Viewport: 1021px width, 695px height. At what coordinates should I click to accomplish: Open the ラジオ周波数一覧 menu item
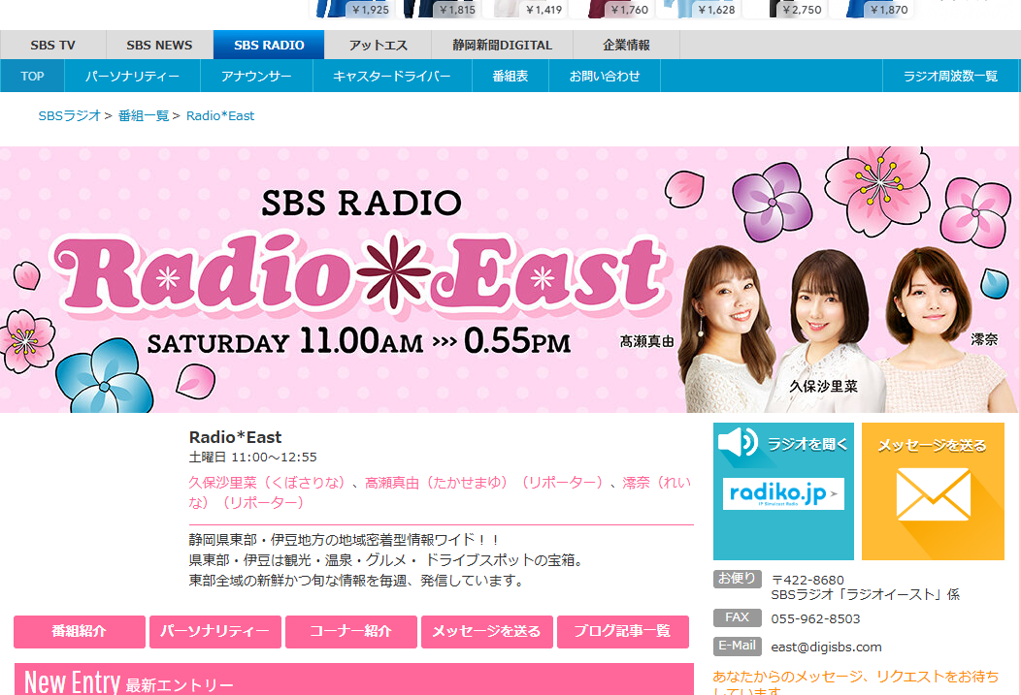click(x=951, y=76)
